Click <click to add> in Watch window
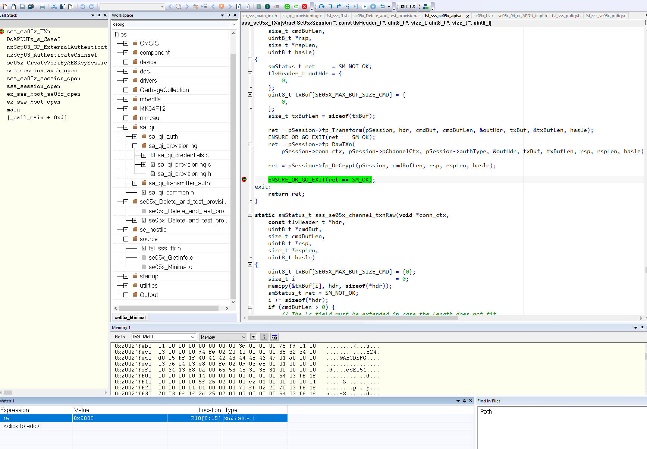 [x=21, y=426]
